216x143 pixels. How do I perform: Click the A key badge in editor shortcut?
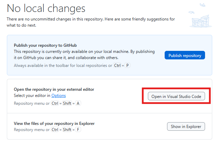[x=78, y=103]
